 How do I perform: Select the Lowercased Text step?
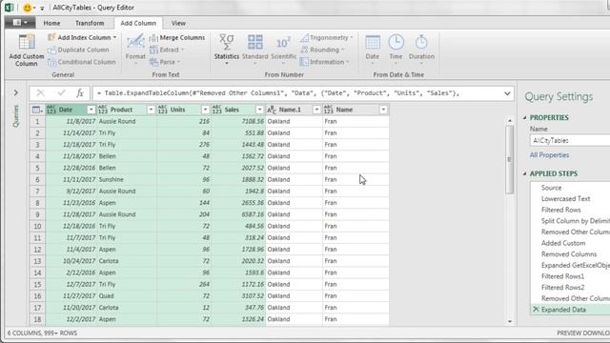click(565, 198)
